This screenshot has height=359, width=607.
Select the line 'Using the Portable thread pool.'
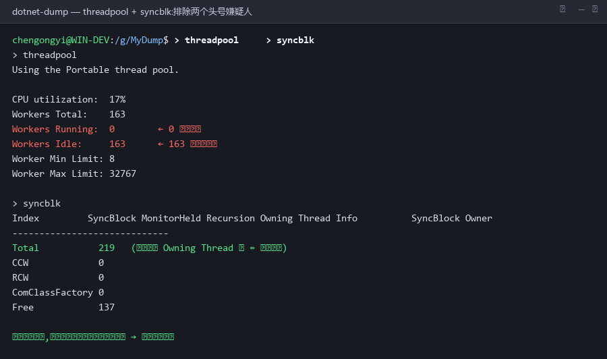[x=95, y=70]
